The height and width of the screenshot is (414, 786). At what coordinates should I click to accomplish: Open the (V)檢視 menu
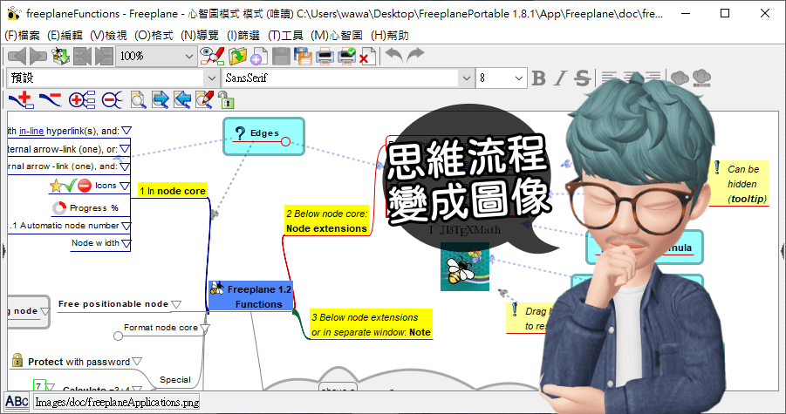click(x=109, y=36)
